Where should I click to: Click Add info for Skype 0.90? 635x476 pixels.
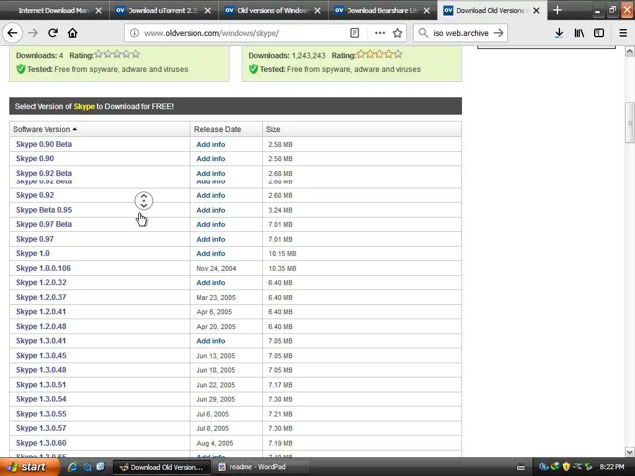[x=211, y=159]
